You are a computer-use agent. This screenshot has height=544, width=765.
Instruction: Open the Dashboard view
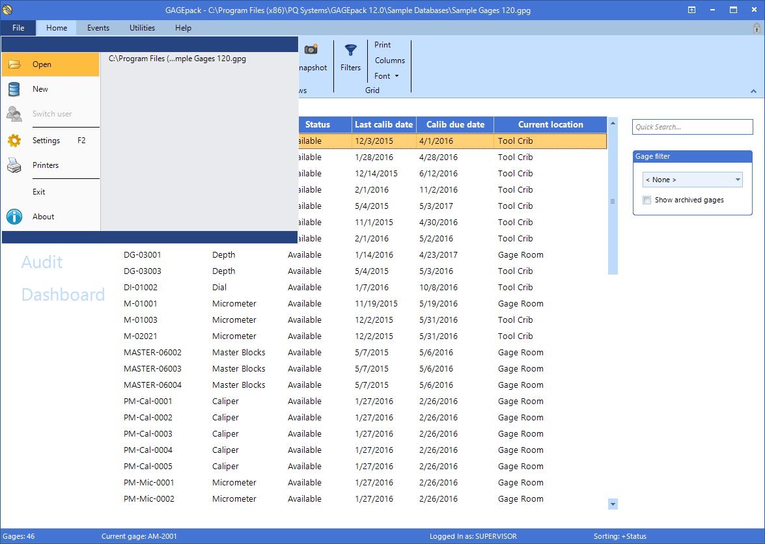pyautogui.click(x=63, y=294)
